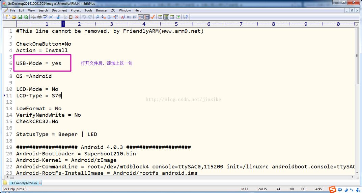Toggle the auto indent toolbar button
362x193 pixels.
(x=141, y=17)
